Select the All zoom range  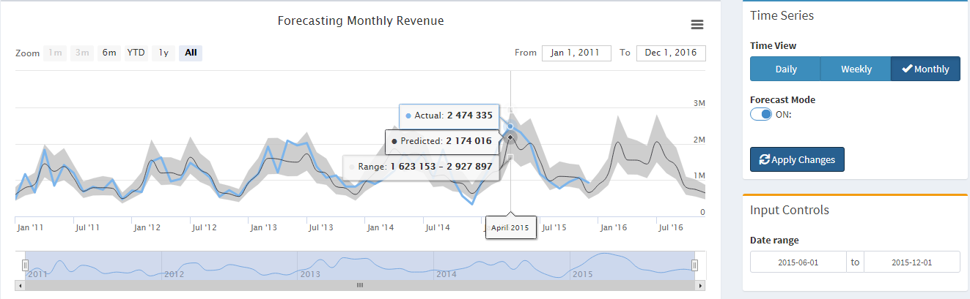click(191, 53)
